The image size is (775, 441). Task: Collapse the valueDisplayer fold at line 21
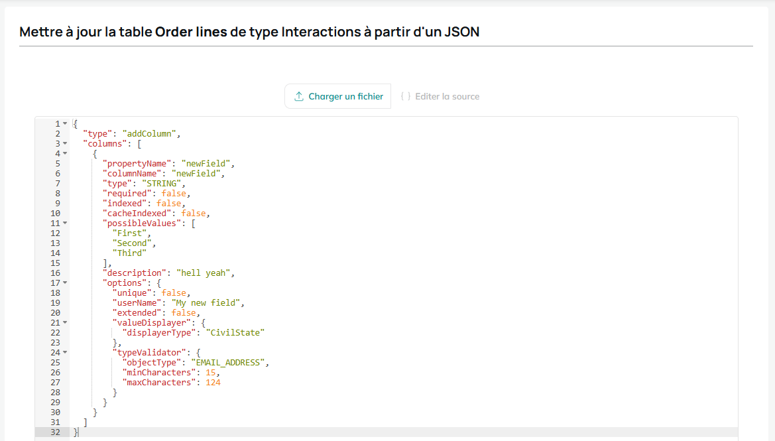[x=65, y=323]
